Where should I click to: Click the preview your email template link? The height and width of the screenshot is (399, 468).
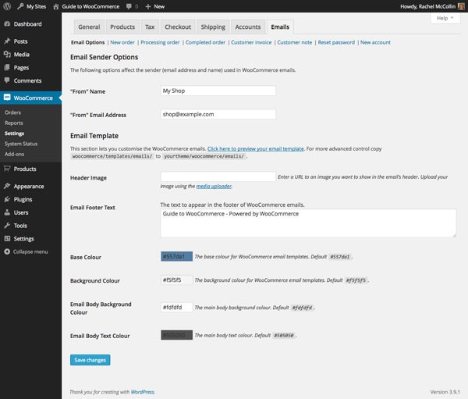[x=256, y=148]
